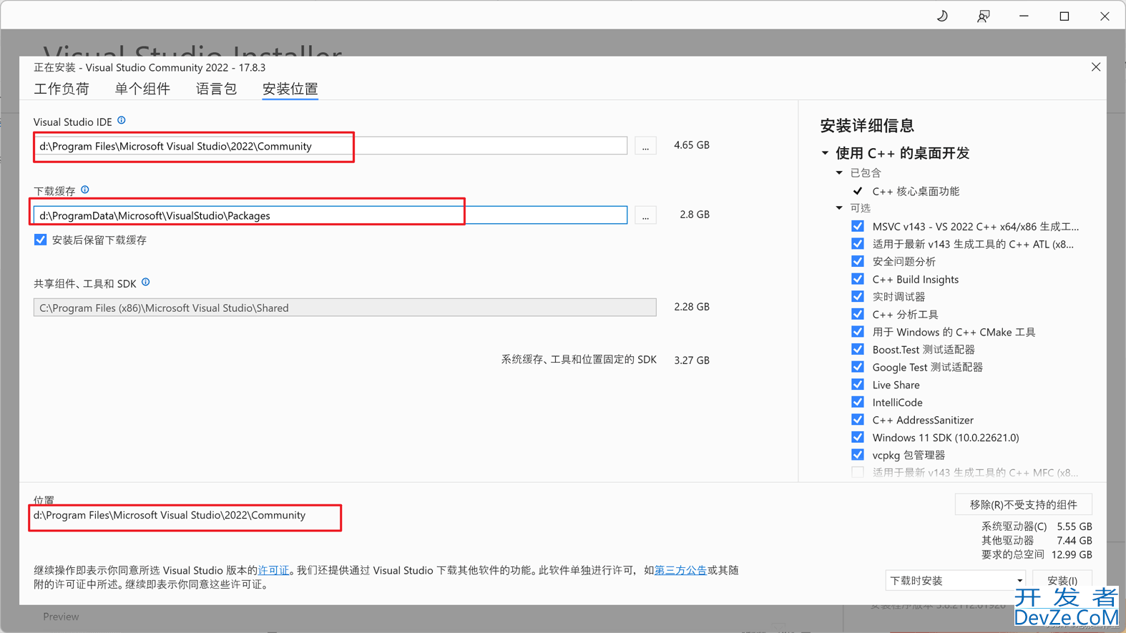This screenshot has width=1126, height=633.
Task: Uncheck 实时调试器 component
Action: point(858,296)
